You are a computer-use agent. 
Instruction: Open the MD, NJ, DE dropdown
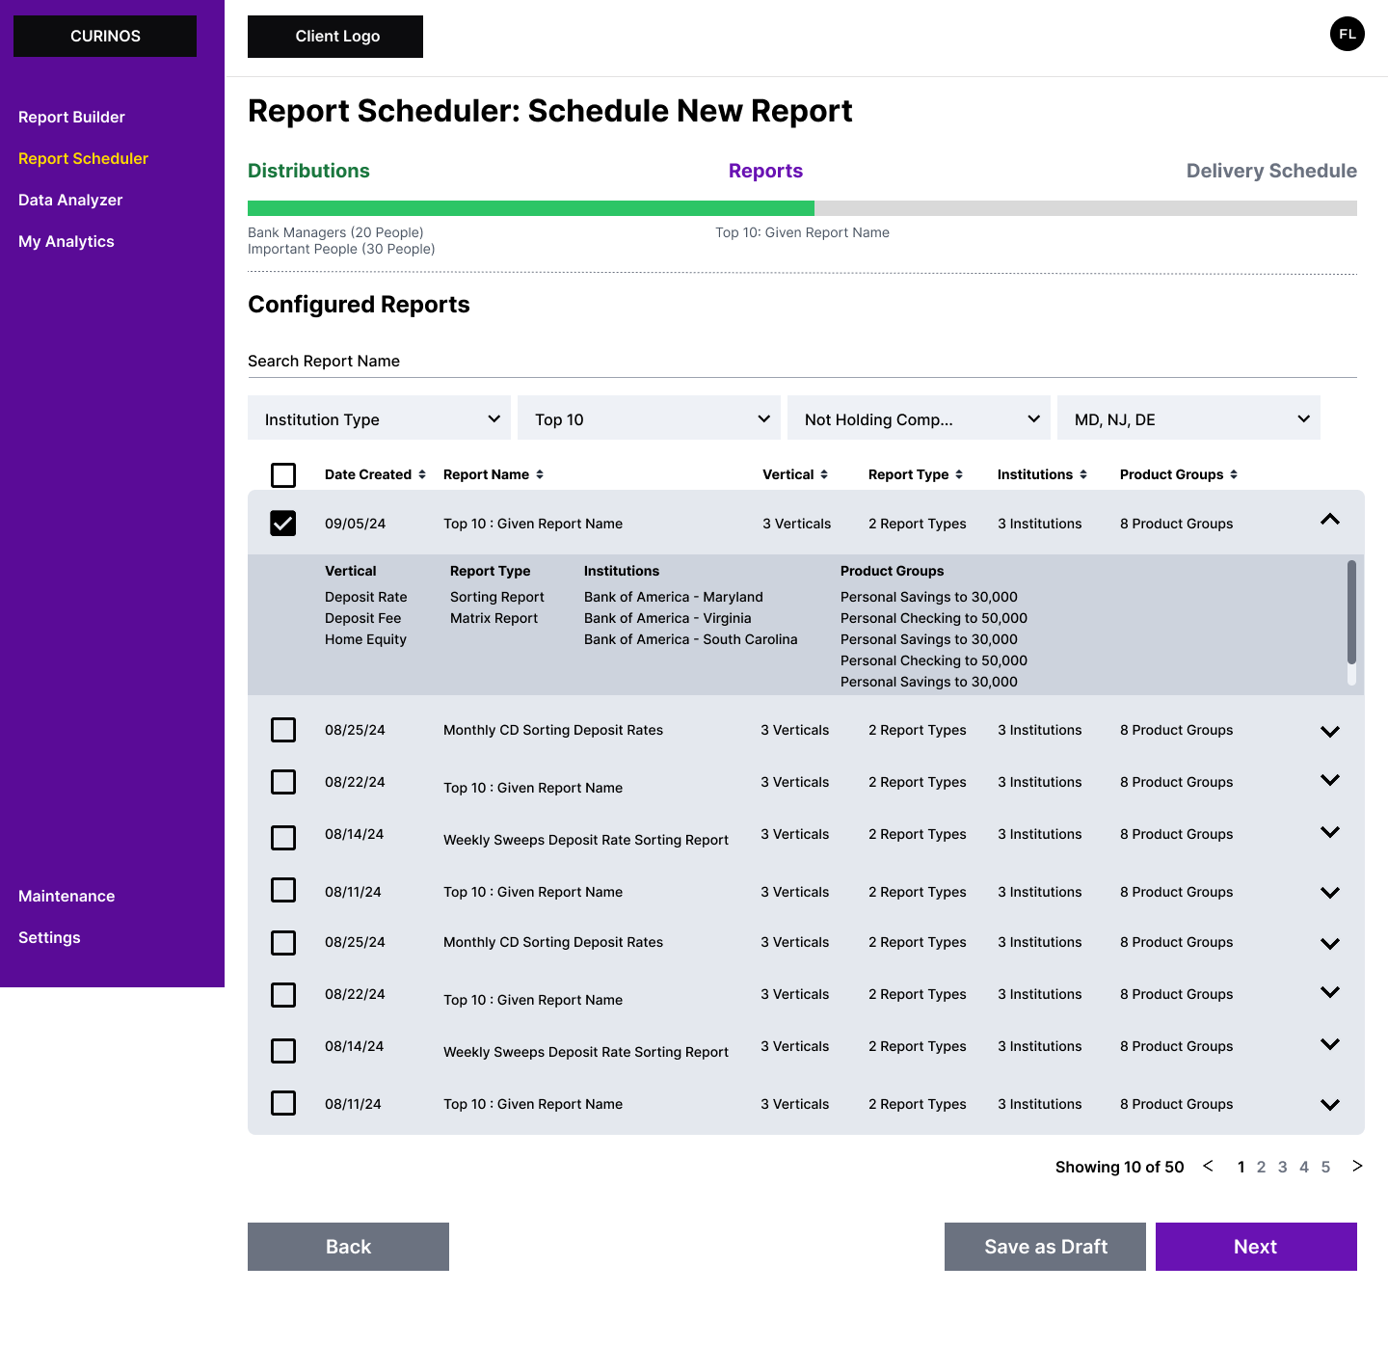[x=1188, y=418]
